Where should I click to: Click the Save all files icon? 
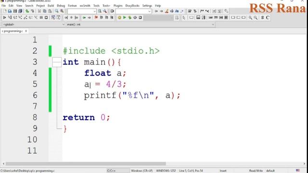(20, 11)
